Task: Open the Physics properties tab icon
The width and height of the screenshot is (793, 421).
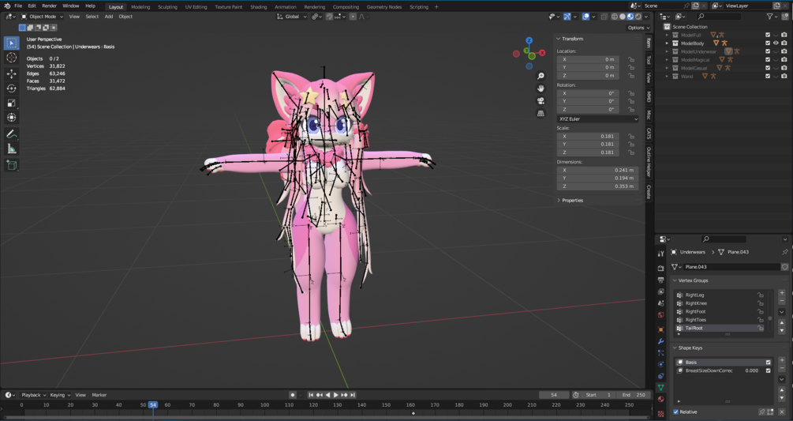Action: tap(660, 364)
